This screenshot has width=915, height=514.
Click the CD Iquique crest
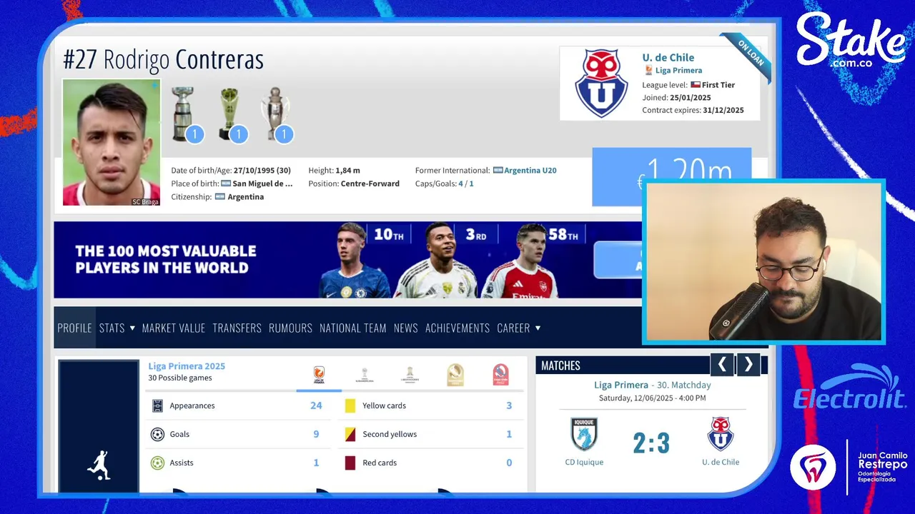584,434
